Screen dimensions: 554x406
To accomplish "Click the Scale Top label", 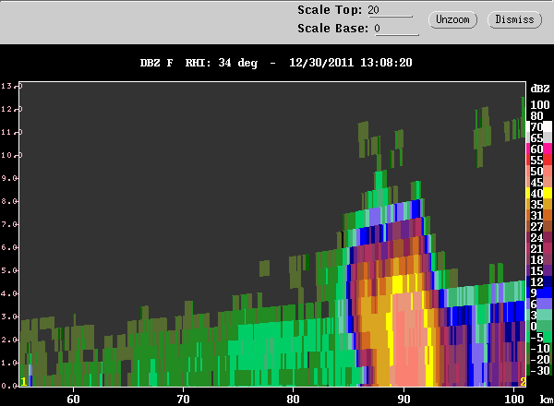I will (x=330, y=10).
